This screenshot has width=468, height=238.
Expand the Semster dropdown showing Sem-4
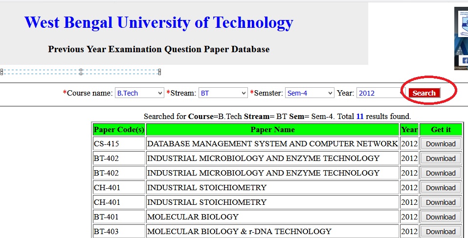[x=310, y=93]
